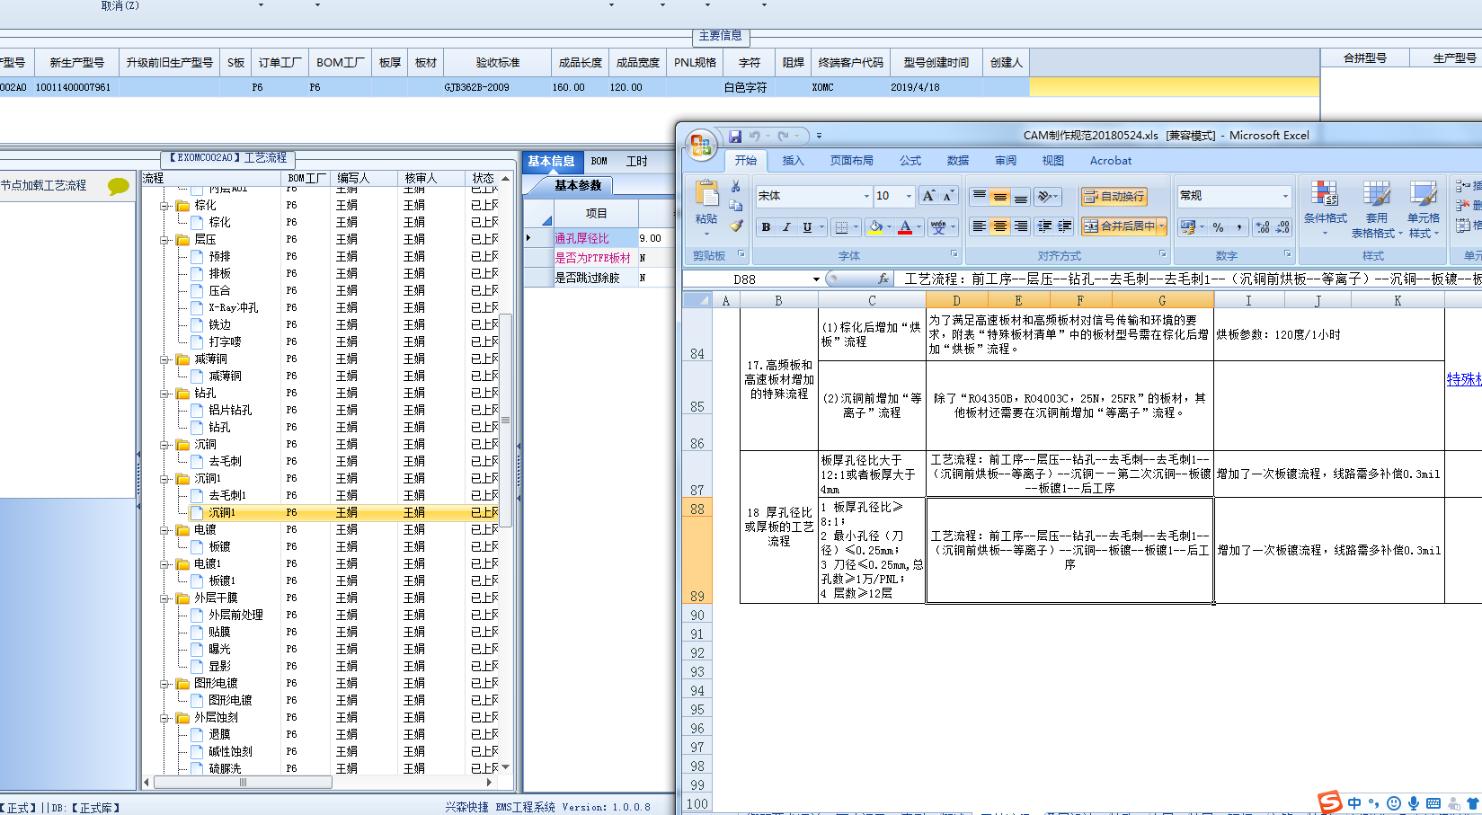
Task: Open Conditional Formatting (条件格式)
Action: tap(1325, 208)
